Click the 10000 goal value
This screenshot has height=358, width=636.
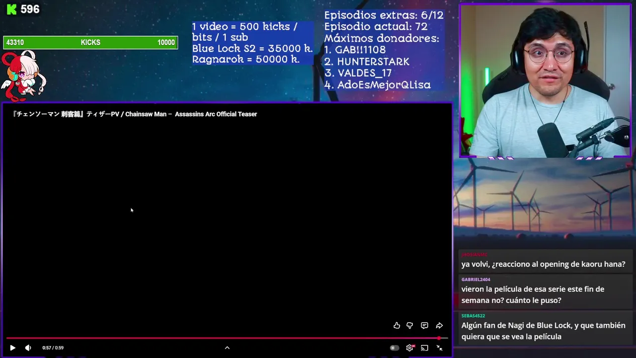[166, 43]
